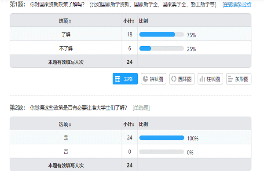Switch to 柱状图 column chart view

tap(210, 79)
